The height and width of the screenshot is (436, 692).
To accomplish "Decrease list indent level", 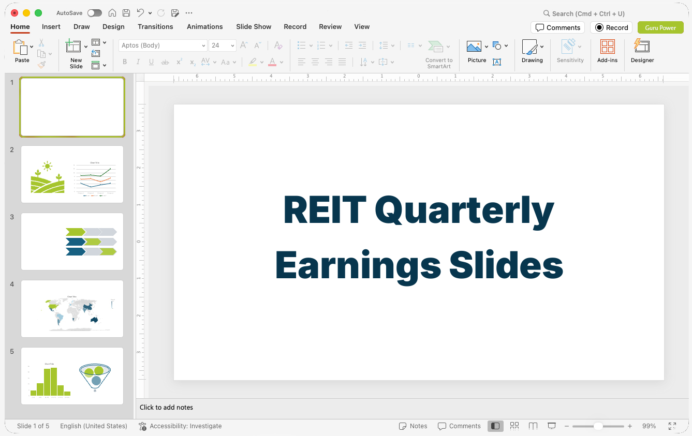I will click(349, 46).
